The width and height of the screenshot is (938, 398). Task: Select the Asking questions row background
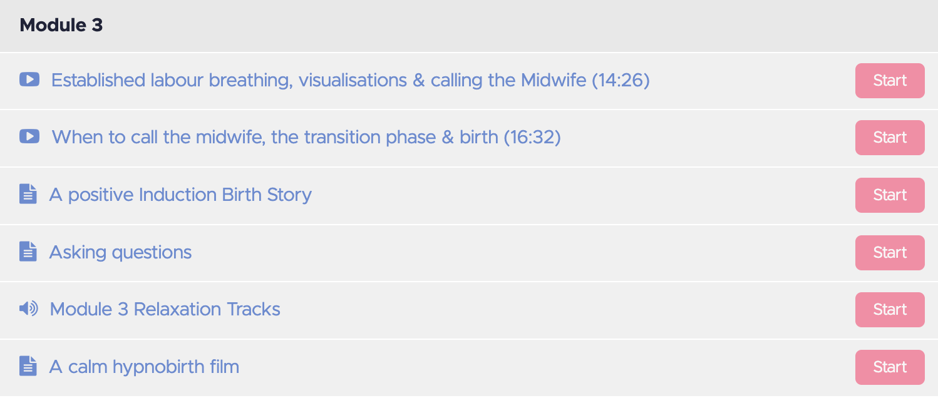[469, 253]
